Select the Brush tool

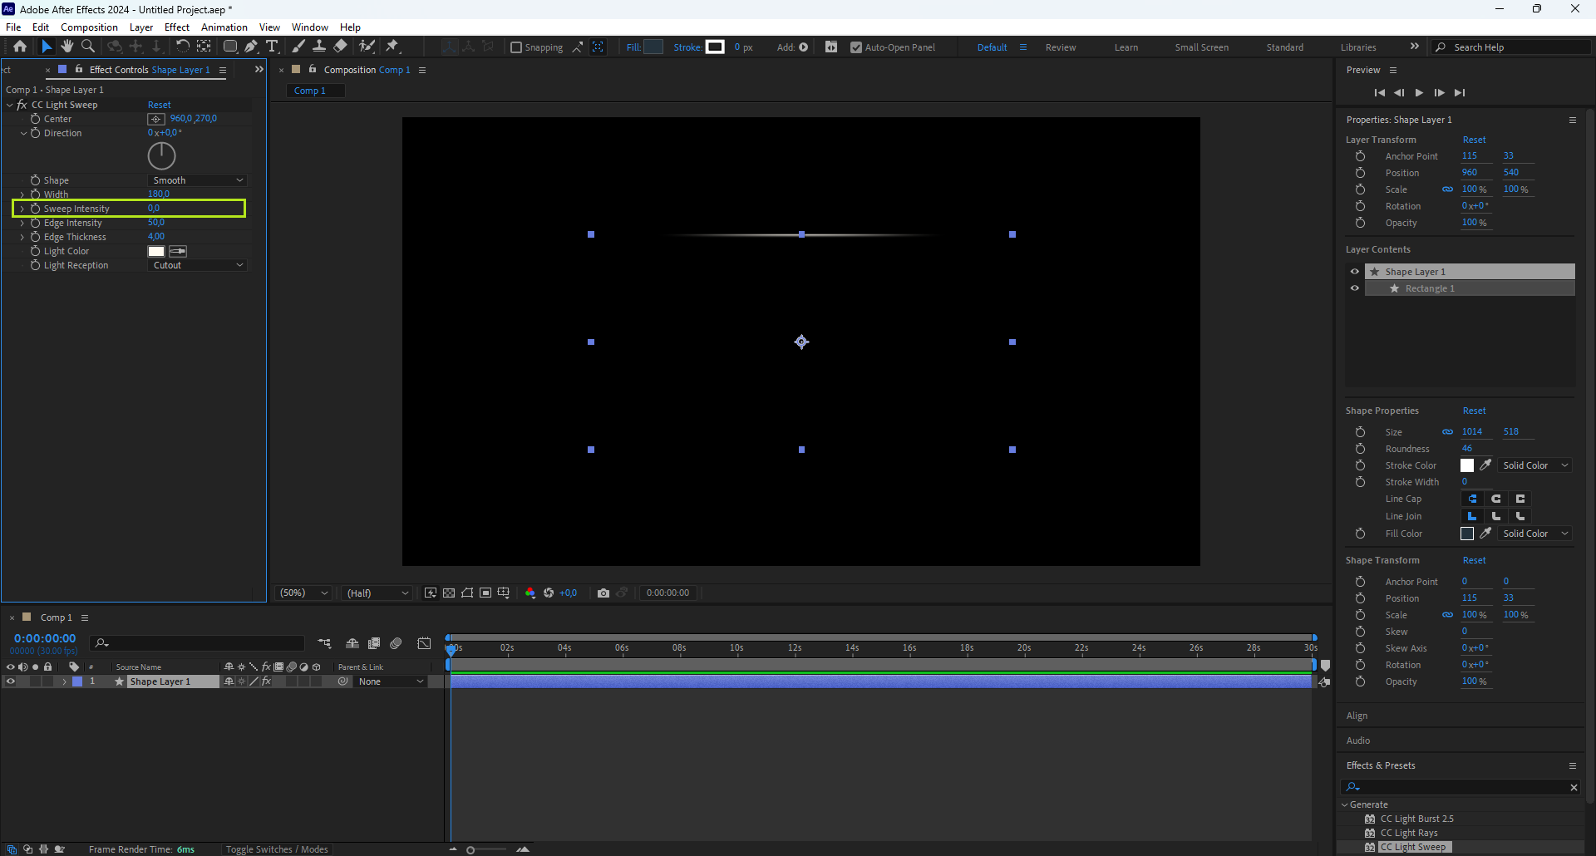298,47
